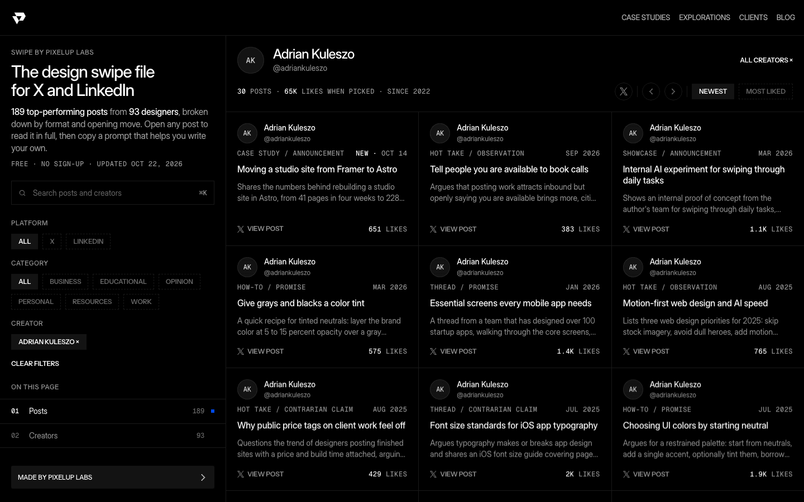Click avatar on public price tags post
The image size is (804, 502).
tap(247, 389)
